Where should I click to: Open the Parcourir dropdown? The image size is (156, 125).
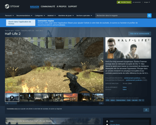click(10, 15)
